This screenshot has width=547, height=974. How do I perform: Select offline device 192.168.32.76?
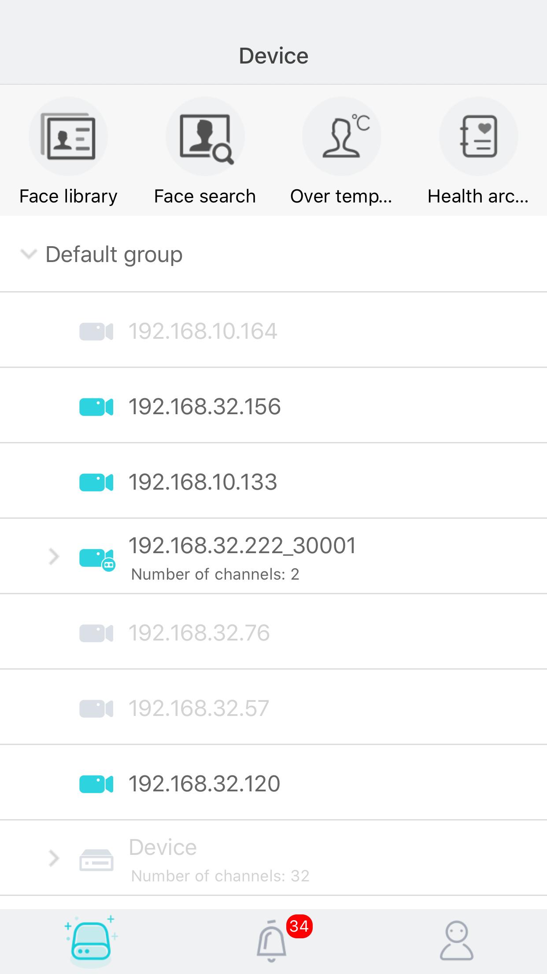[273, 632]
